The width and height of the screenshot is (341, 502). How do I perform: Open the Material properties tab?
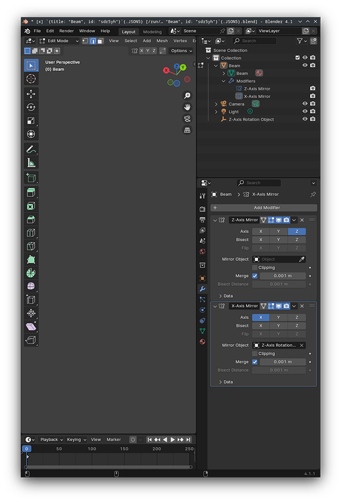tap(203, 341)
